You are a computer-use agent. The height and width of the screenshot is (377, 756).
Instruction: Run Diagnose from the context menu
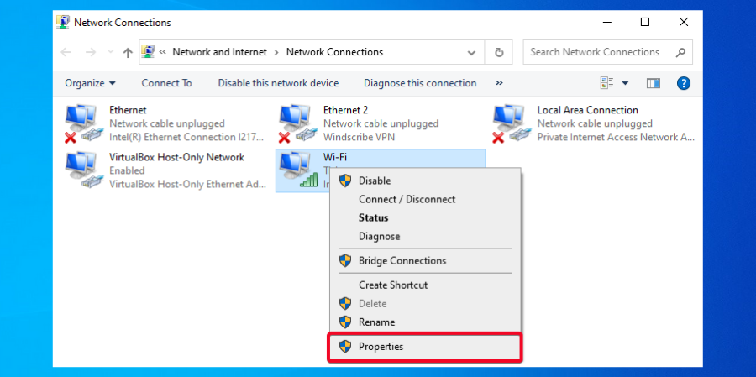point(424,237)
